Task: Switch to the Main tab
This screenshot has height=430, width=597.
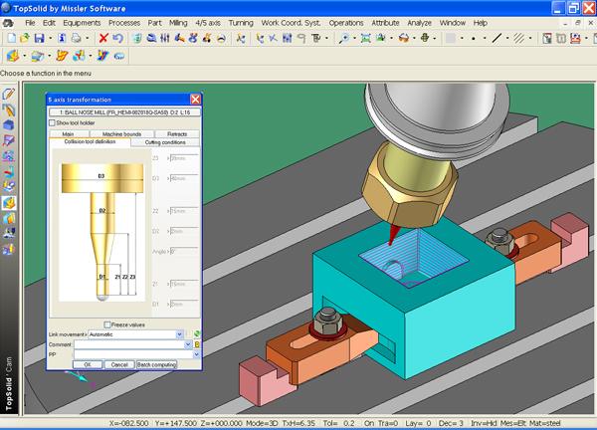Action: pyautogui.click(x=68, y=134)
